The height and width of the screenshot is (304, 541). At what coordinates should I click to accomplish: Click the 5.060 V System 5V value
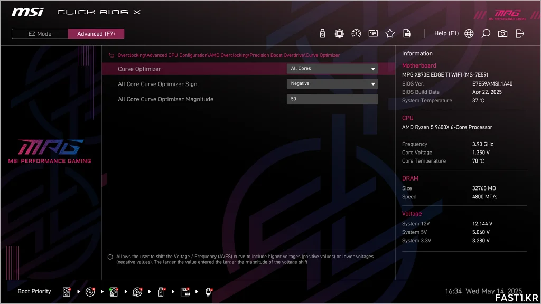pos(481,232)
